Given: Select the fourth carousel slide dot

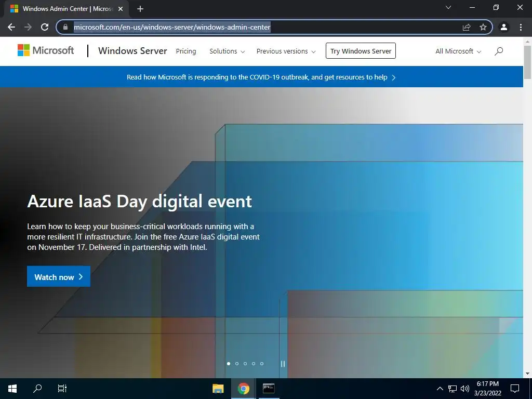Looking at the screenshot, I should [x=254, y=364].
